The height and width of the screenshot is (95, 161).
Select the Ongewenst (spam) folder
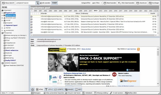pyautogui.click(x=11, y=25)
